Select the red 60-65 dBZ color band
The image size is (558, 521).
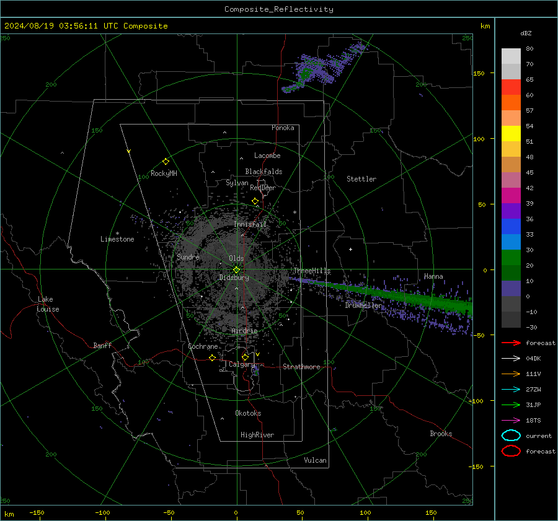[x=511, y=87]
